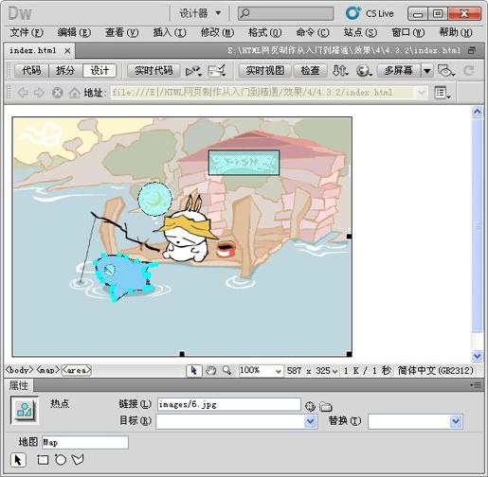The width and height of the screenshot is (488, 477).
Task: Open the list options icon by address bar
Action: [442, 93]
